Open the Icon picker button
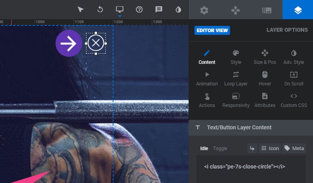313x183 pixels. (x=270, y=149)
